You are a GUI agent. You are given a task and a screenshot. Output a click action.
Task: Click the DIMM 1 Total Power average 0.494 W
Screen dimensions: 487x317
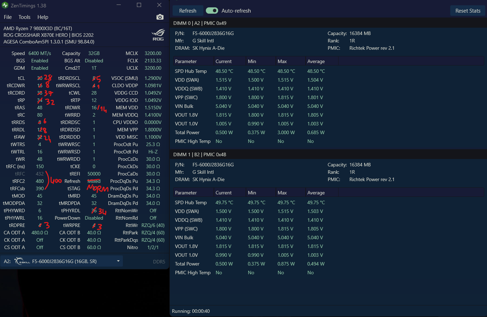pos(316,264)
